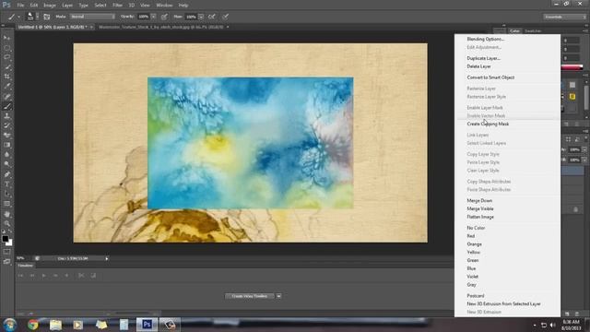Go to the first frame in the Timeline

coord(20,276)
